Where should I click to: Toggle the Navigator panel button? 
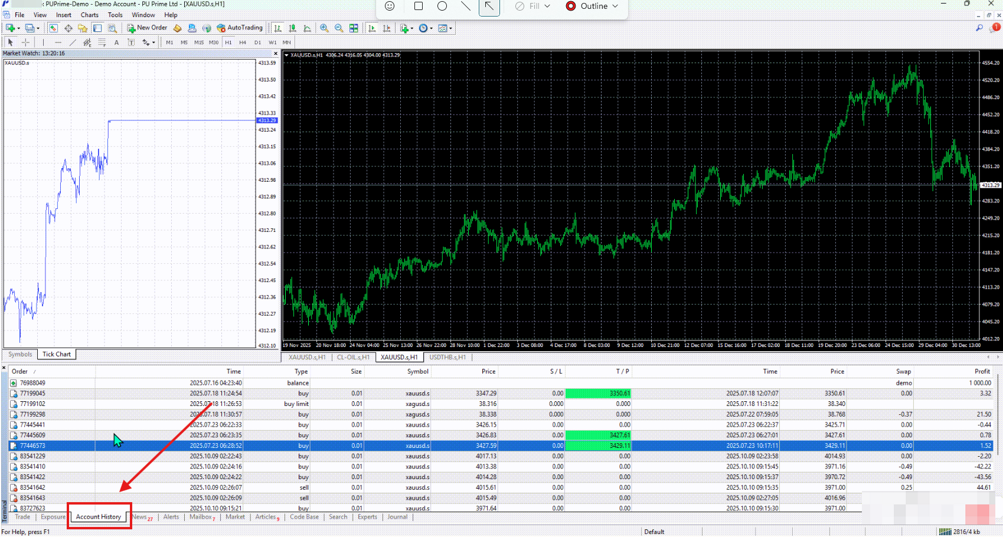pyautogui.click(x=83, y=28)
